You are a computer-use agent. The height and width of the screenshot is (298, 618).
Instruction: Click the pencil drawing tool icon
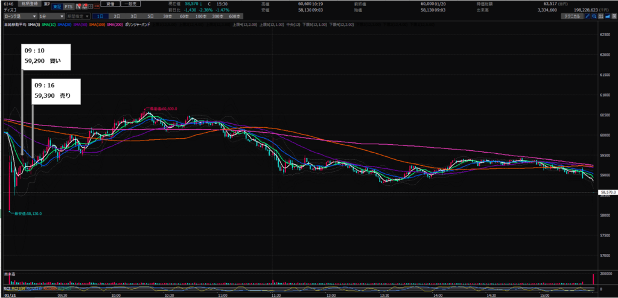coord(587,16)
